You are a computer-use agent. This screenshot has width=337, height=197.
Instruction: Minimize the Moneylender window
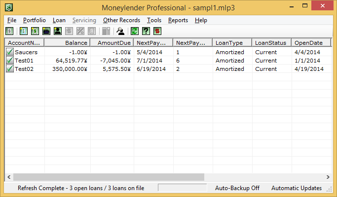point(292,6)
